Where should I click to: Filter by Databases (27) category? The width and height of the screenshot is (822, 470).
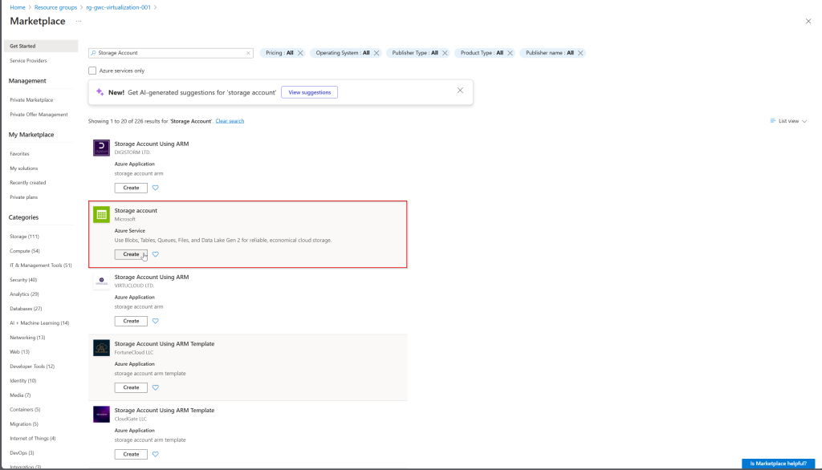tap(26, 309)
